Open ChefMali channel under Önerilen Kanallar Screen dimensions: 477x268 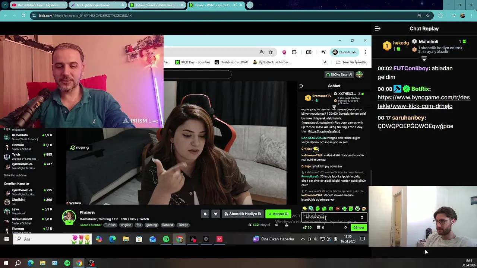point(27,202)
